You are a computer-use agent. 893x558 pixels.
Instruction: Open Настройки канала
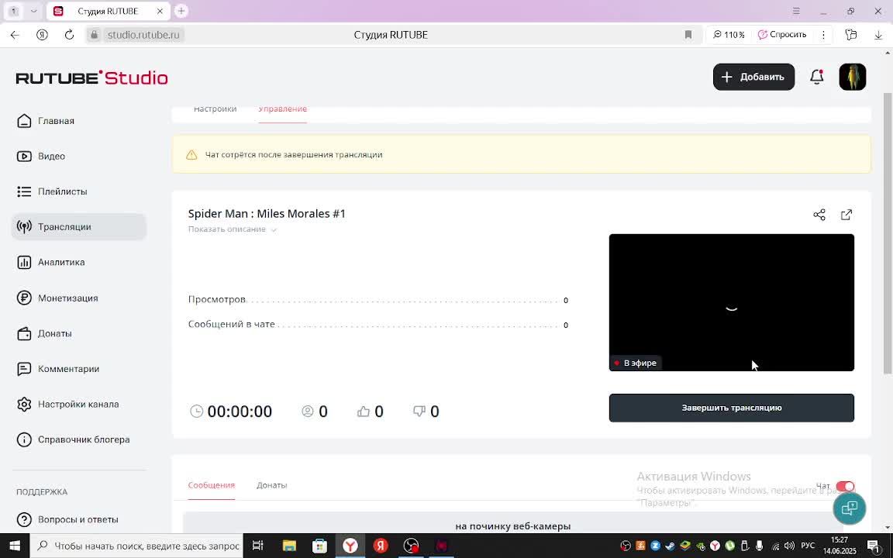point(78,405)
